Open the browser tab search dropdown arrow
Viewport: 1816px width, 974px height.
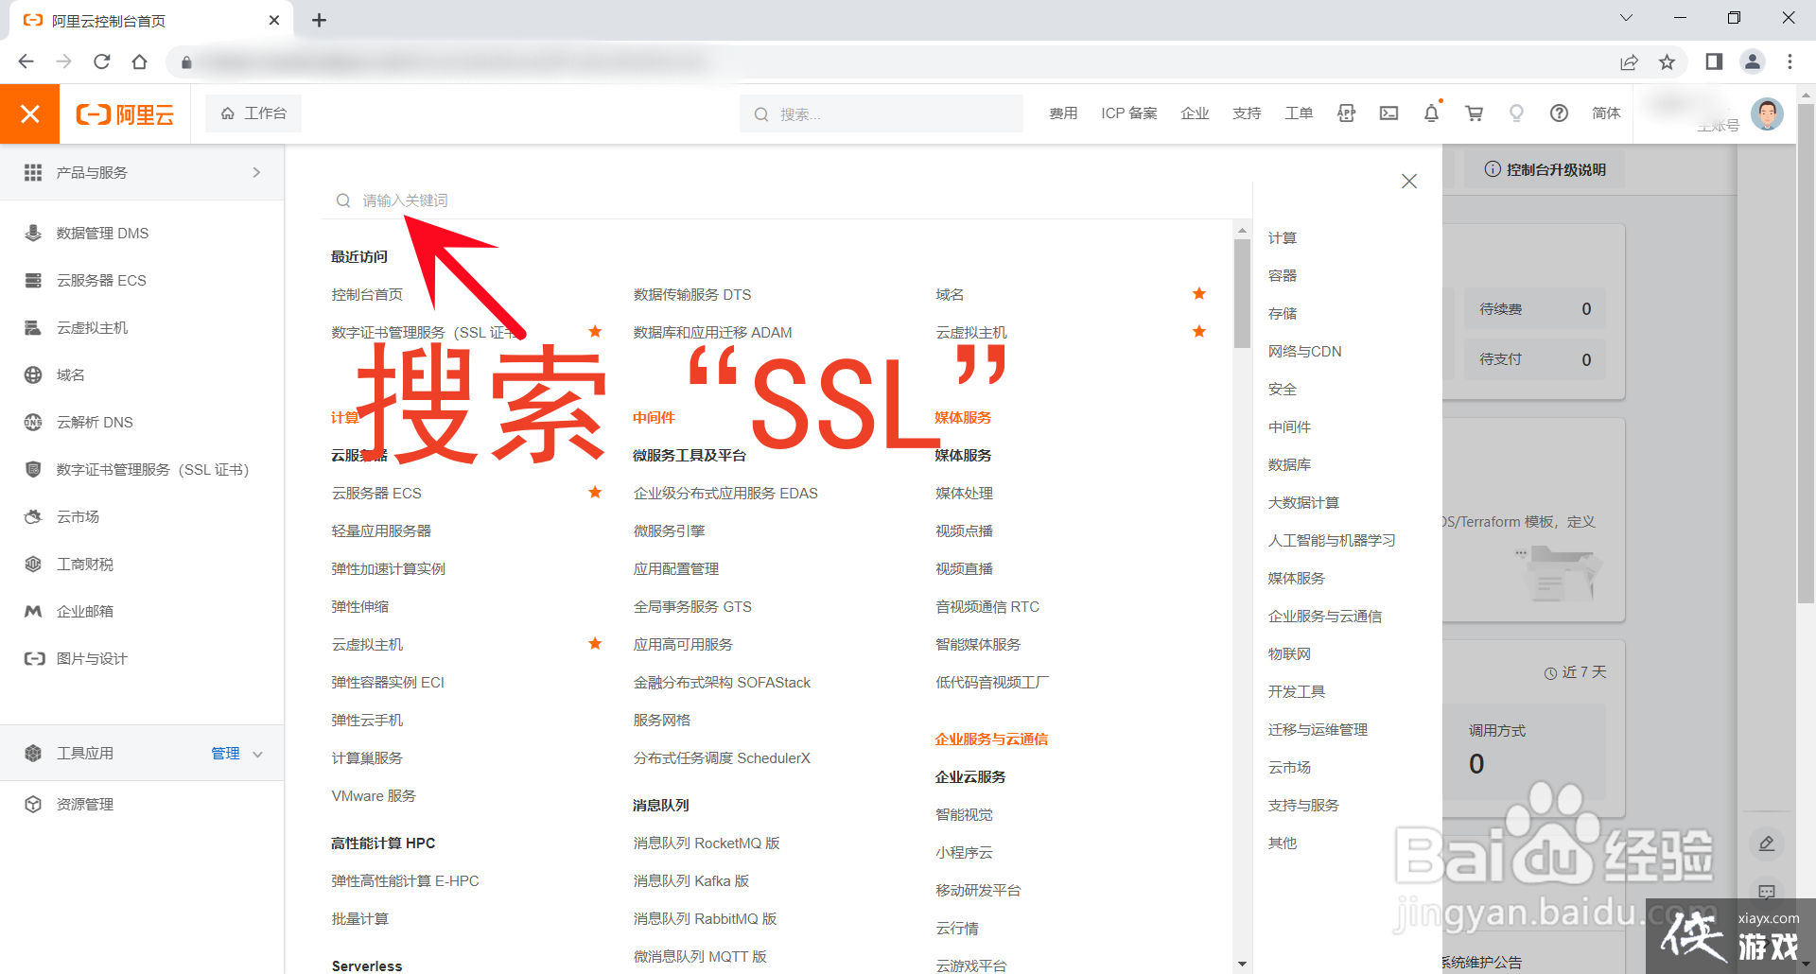pos(1626,18)
